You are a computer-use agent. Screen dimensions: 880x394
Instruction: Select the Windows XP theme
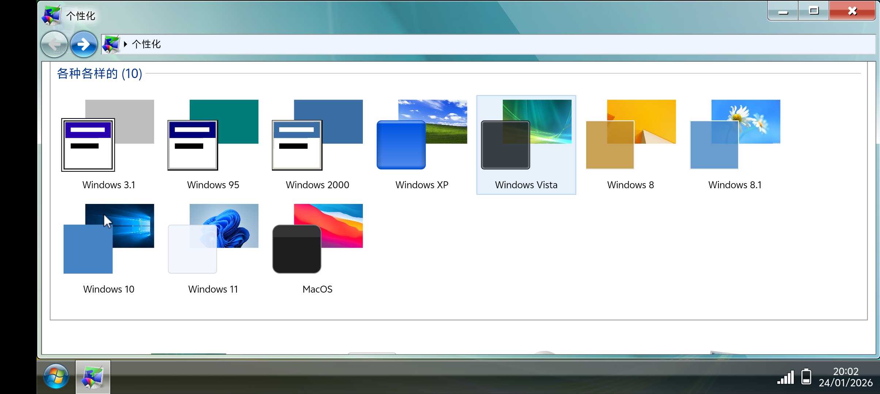pyautogui.click(x=422, y=144)
